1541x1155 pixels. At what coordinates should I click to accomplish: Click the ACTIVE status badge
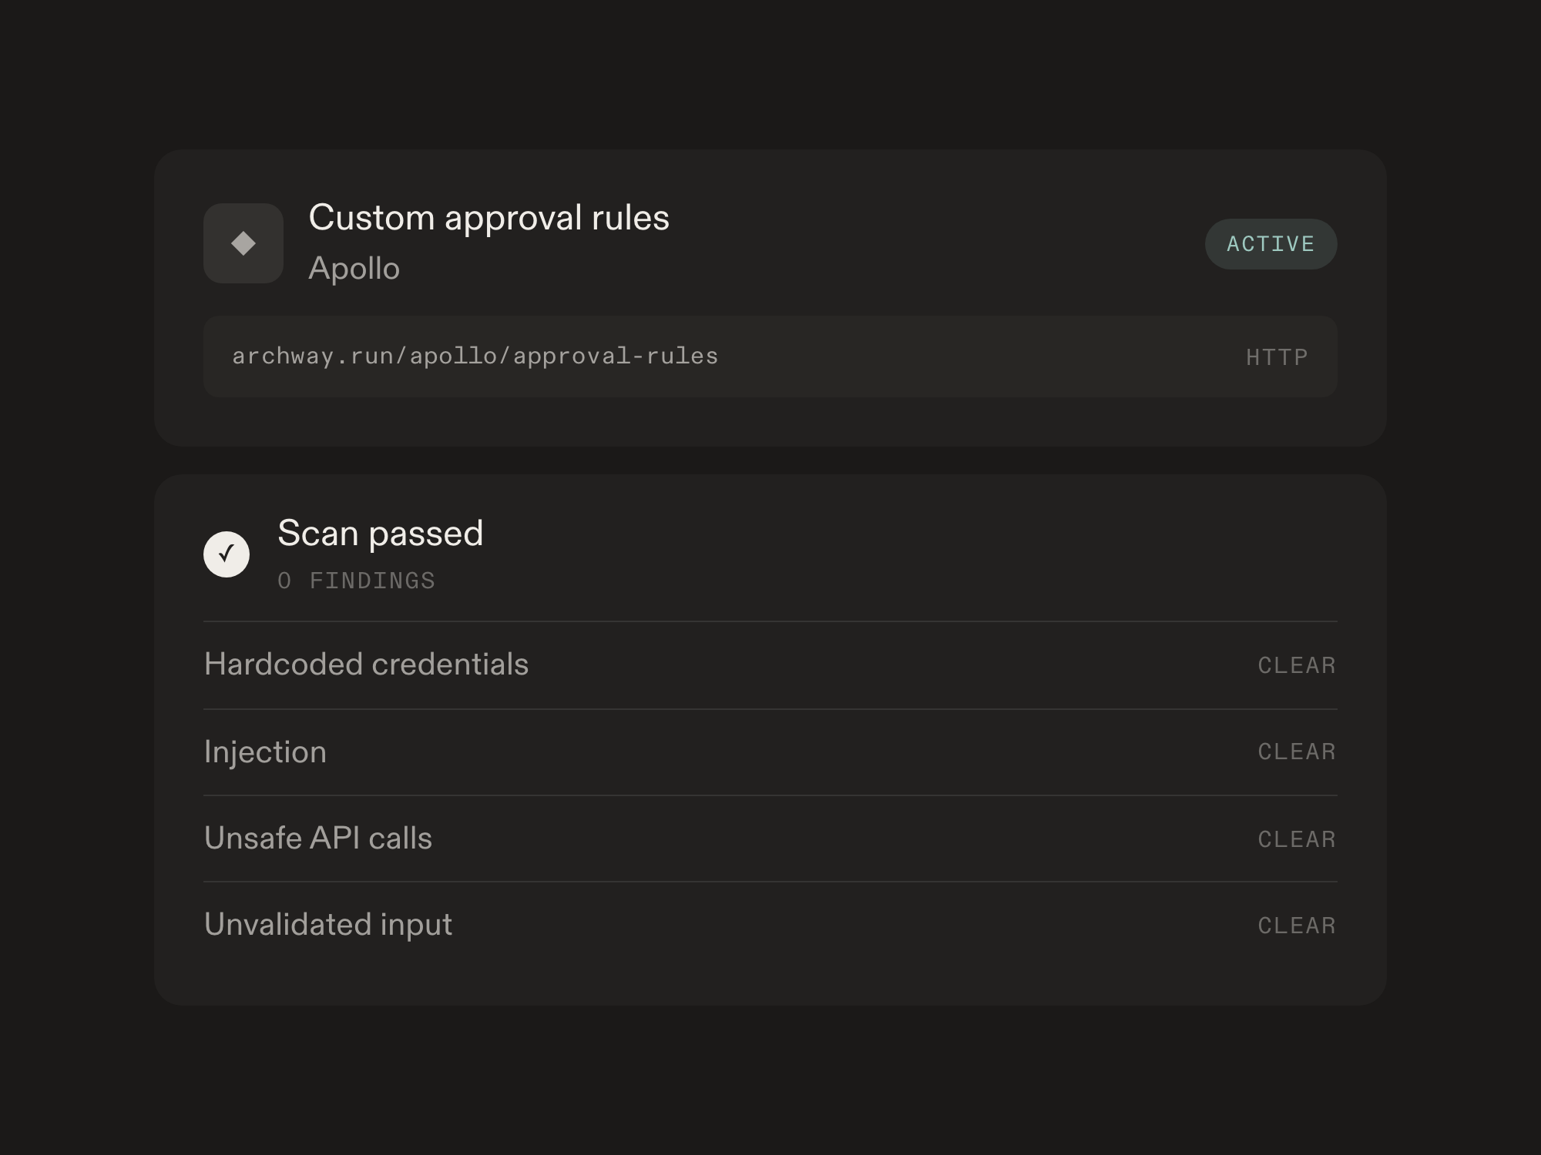tap(1271, 244)
